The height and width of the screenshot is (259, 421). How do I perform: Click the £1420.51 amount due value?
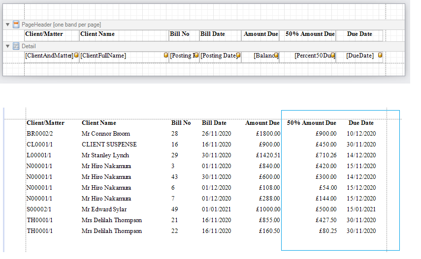(x=268, y=155)
